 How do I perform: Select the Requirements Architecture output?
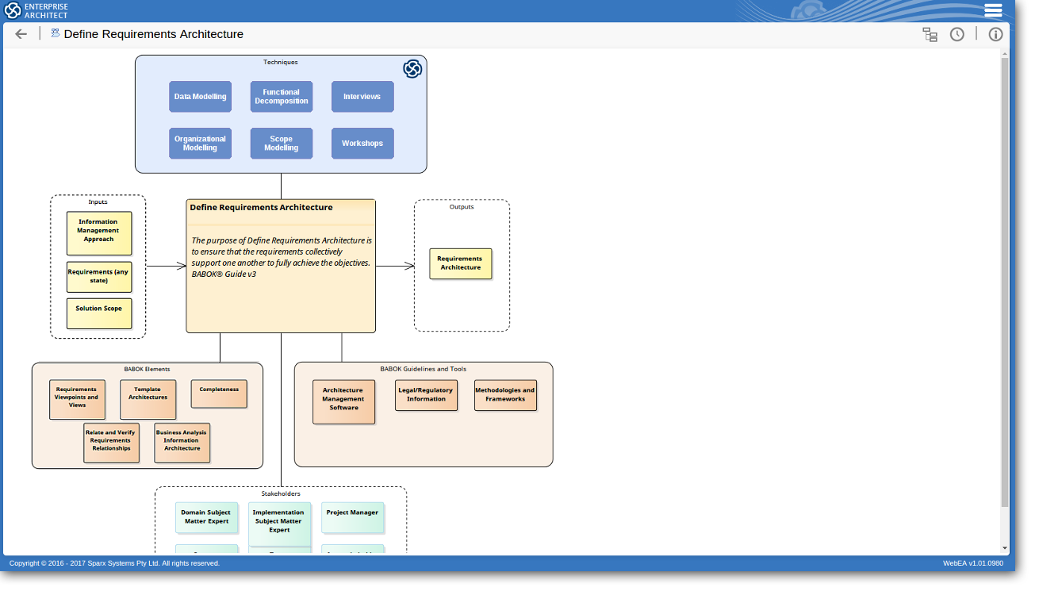(x=461, y=263)
